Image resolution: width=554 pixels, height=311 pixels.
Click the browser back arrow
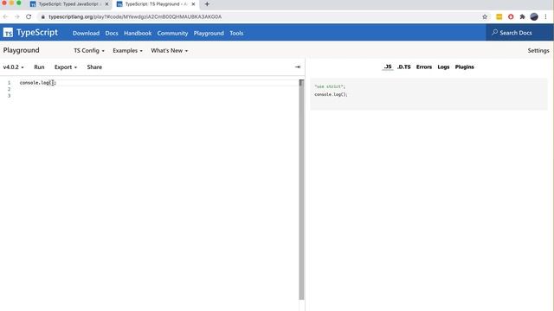[5, 16]
